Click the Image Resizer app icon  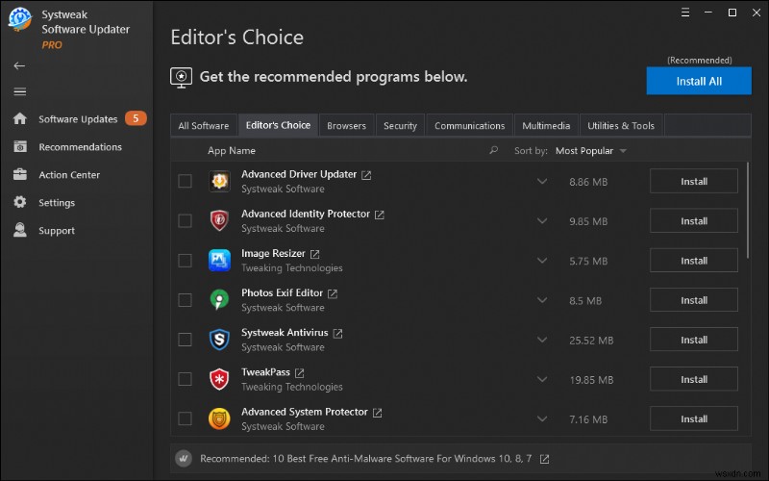(x=219, y=260)
